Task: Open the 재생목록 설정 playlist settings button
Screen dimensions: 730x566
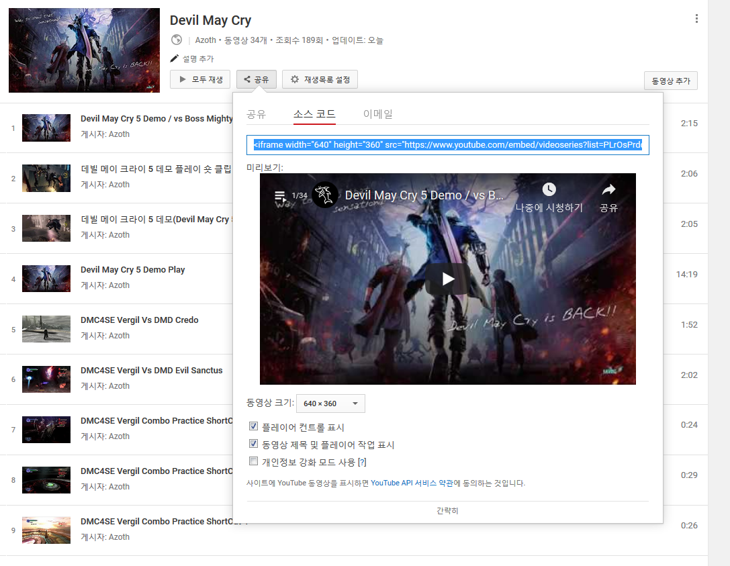Action: [320, 79]
